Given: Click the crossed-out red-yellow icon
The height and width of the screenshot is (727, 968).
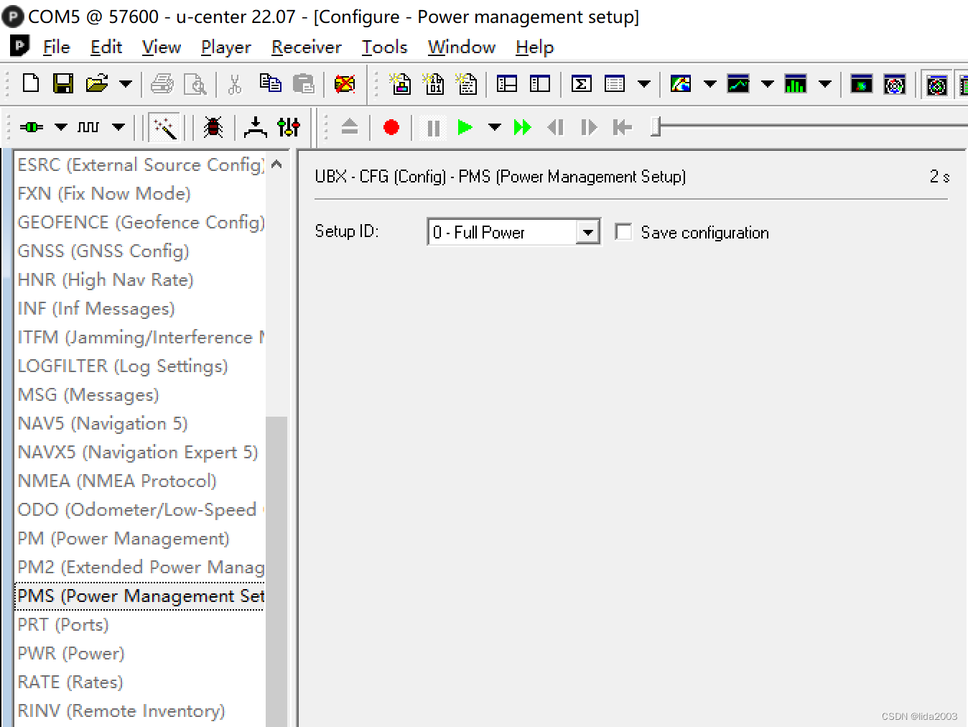Looking at the screenshot, I should point(345,84).
